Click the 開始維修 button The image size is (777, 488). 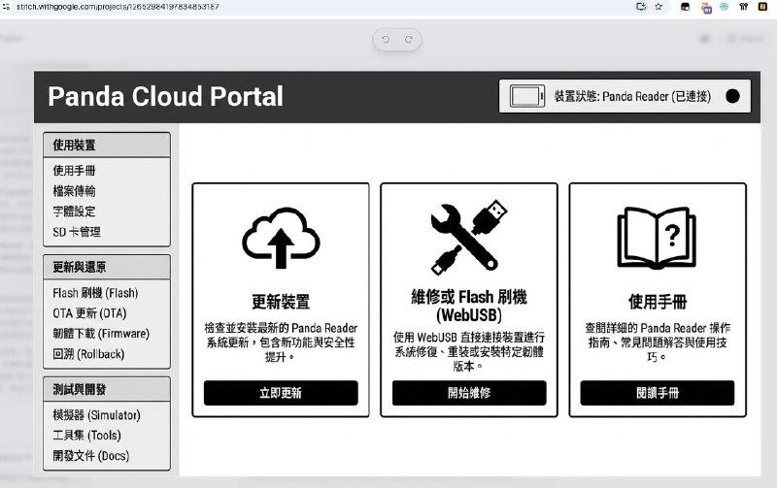tap(469, 393)
